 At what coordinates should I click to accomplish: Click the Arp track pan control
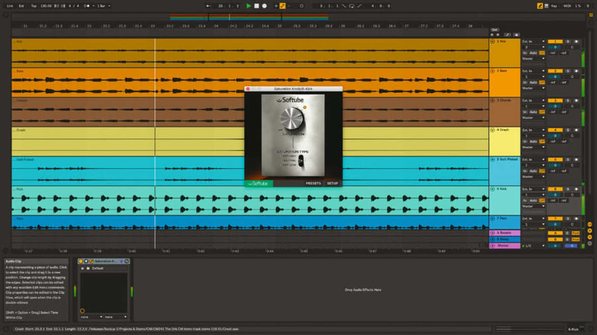click(x=572, y=47)
